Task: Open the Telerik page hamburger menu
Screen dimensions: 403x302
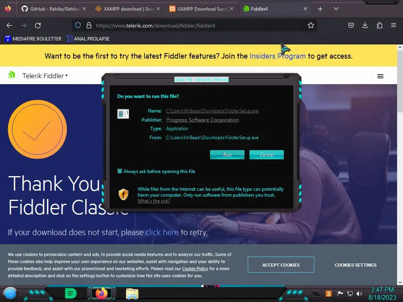Action: [381, 76]
